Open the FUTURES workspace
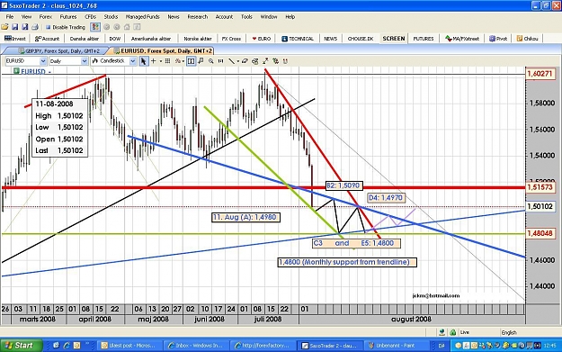 coord(424,39)
